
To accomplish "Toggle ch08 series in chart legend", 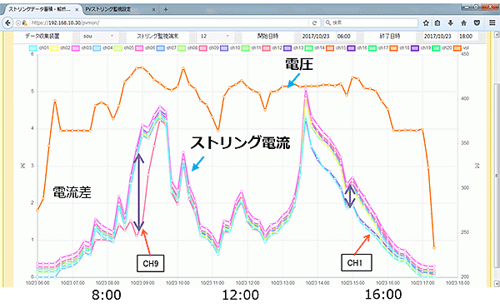I will click(x=187, y=48).
